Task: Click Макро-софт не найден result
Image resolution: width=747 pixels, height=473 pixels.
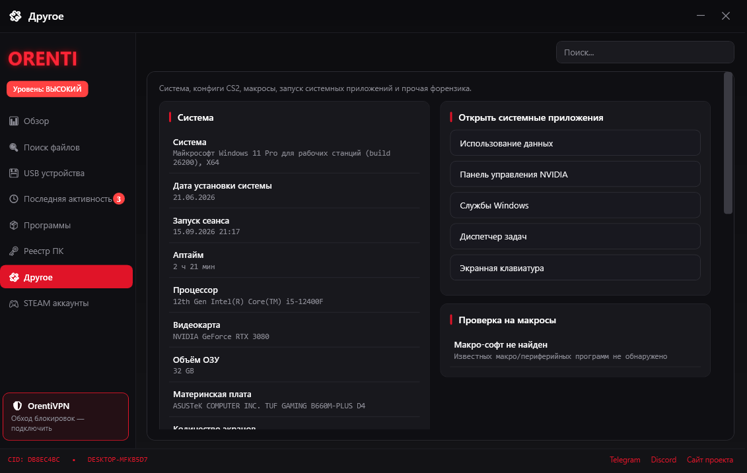Action: (x=501, y=344)
